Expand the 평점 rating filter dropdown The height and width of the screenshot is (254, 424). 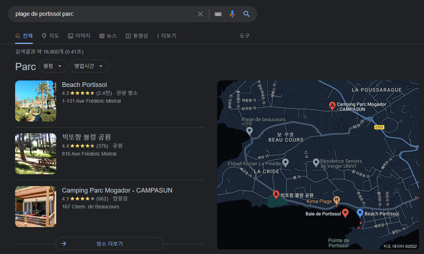pos(53,66)
